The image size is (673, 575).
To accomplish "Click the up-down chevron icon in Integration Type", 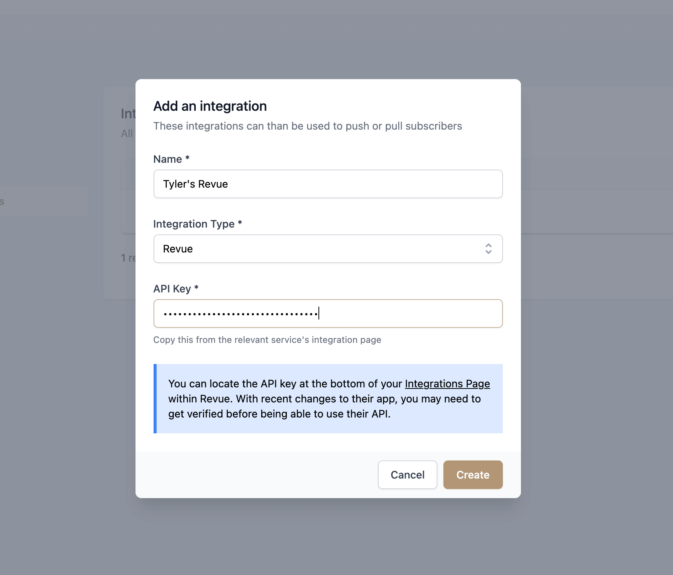I will 488,249.
